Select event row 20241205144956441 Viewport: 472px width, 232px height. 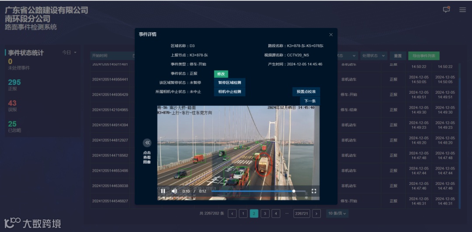coord(110,79)
